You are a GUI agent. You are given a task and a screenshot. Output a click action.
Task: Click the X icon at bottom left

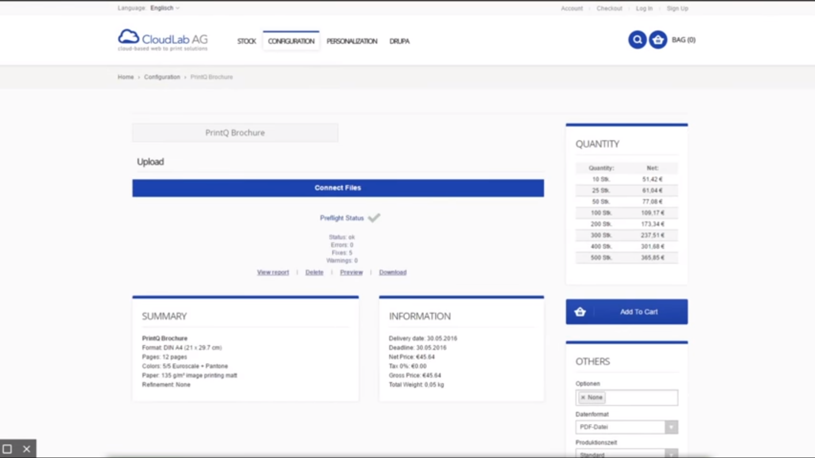tap(26, 449)
